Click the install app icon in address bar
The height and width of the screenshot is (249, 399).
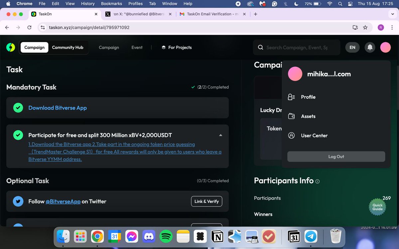coord(355,28)
